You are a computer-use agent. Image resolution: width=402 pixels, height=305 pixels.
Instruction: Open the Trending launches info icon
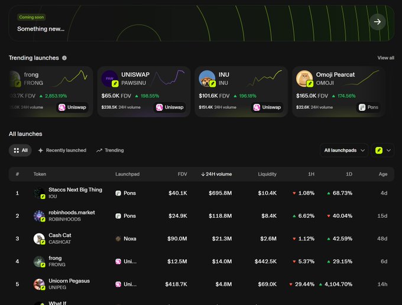64,58
